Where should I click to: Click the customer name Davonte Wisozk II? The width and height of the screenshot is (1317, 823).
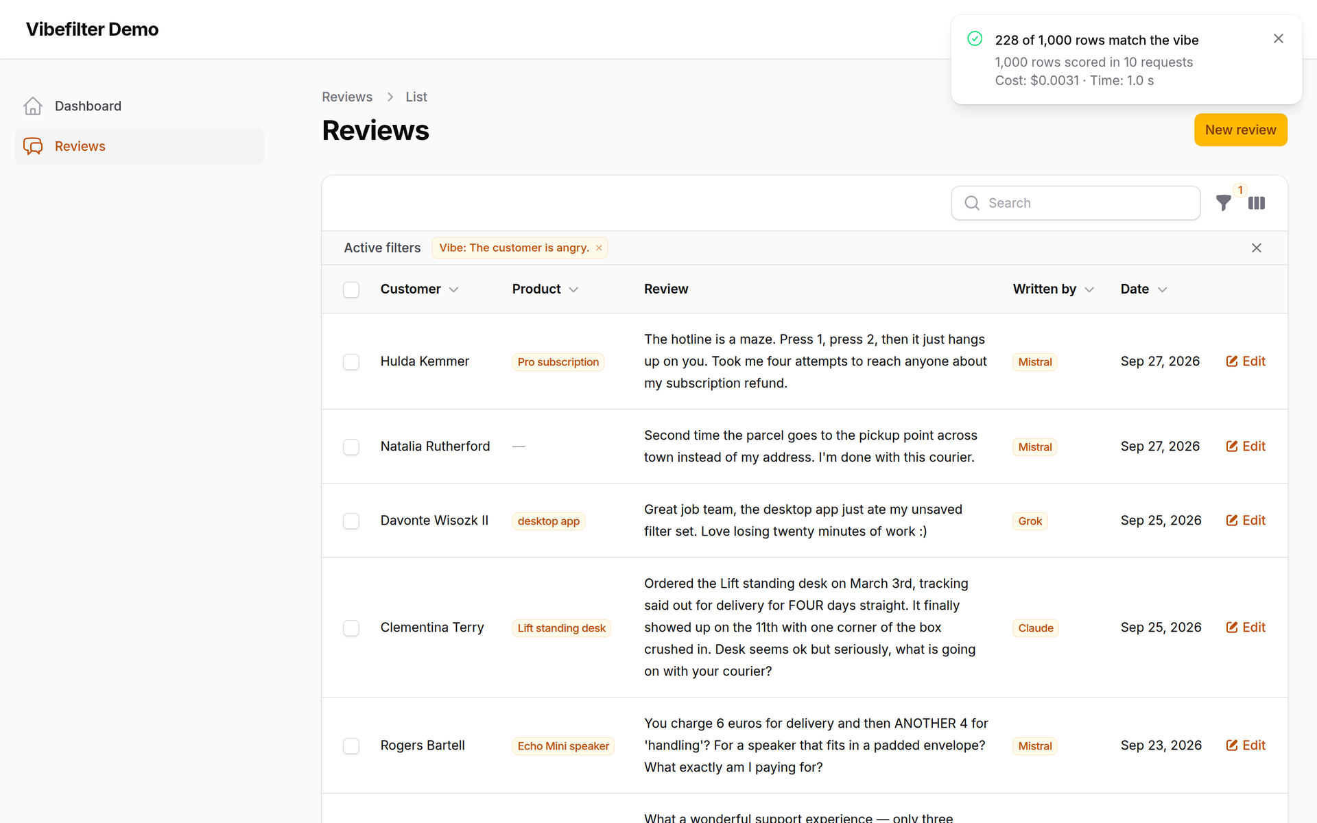(434, 521)
